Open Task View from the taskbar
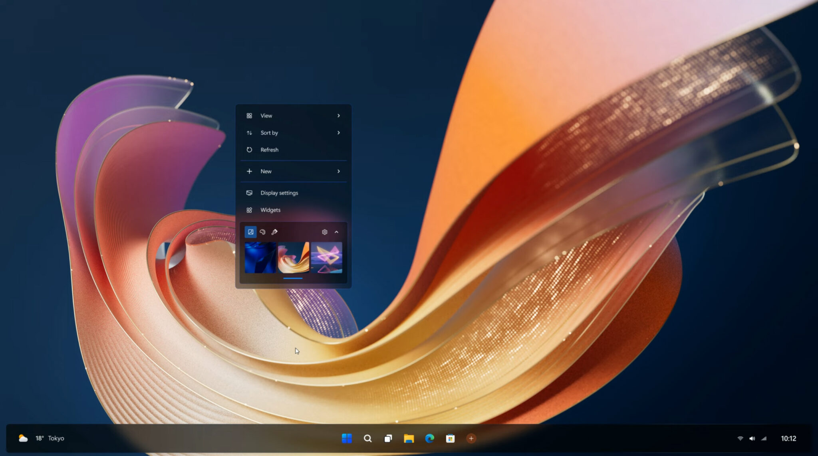This screenshot has height=456, width=818. (387, 438)
